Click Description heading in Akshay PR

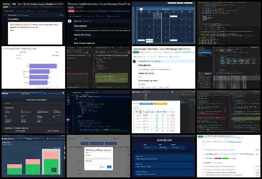tap(13, 19)
